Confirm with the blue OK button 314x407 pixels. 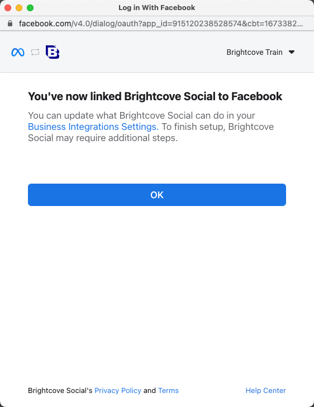(157, 195)
